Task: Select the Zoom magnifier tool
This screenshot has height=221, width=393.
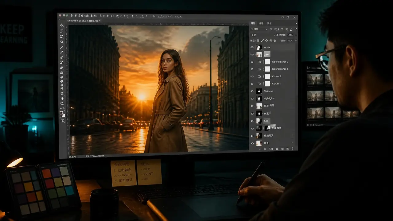Action: pyautogui.click(x=61, y=104)
